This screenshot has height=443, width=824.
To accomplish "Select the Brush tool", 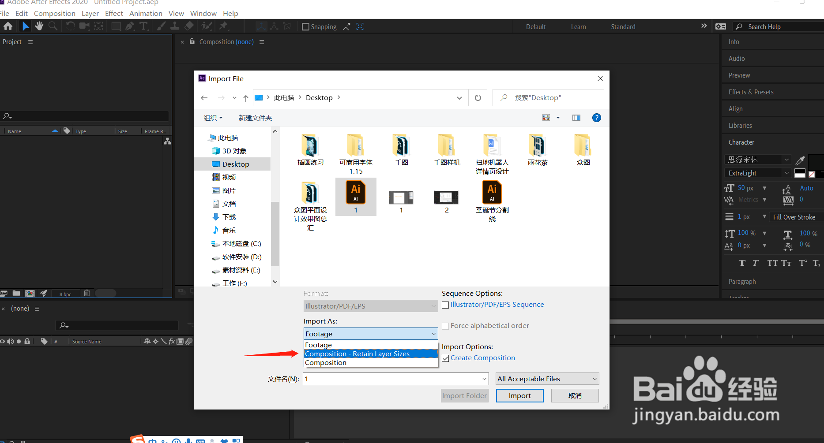I will pos(161,26).
